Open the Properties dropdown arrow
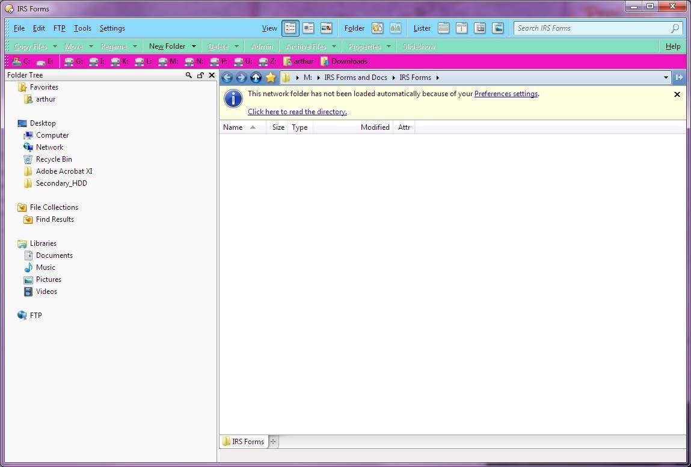 (x=388, y=46)
